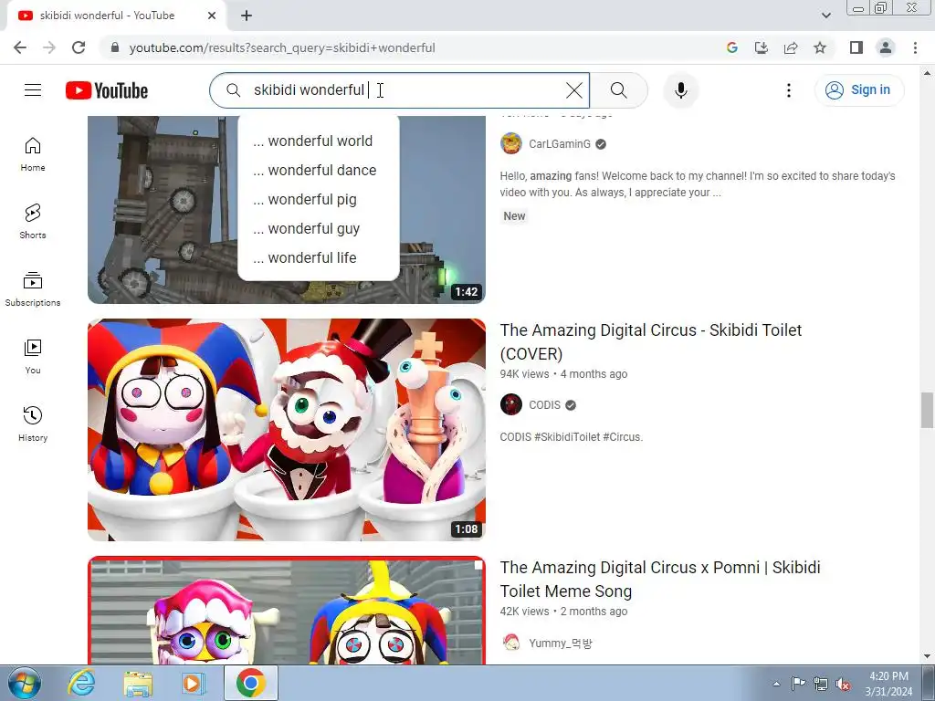Launch Internet Explorer from the taskbar
Viewport: 935px width, 701px height.
81,683
